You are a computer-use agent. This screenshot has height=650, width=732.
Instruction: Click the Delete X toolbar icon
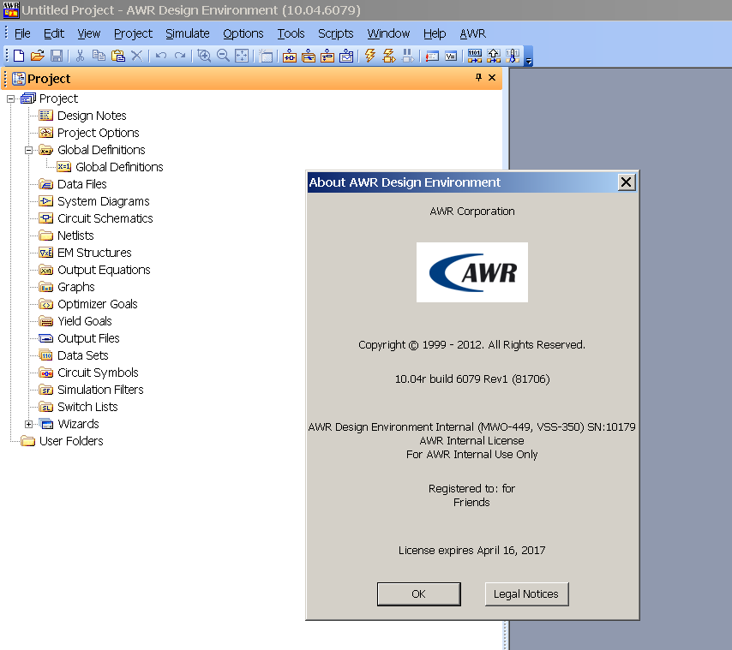(x=137, y=56)
